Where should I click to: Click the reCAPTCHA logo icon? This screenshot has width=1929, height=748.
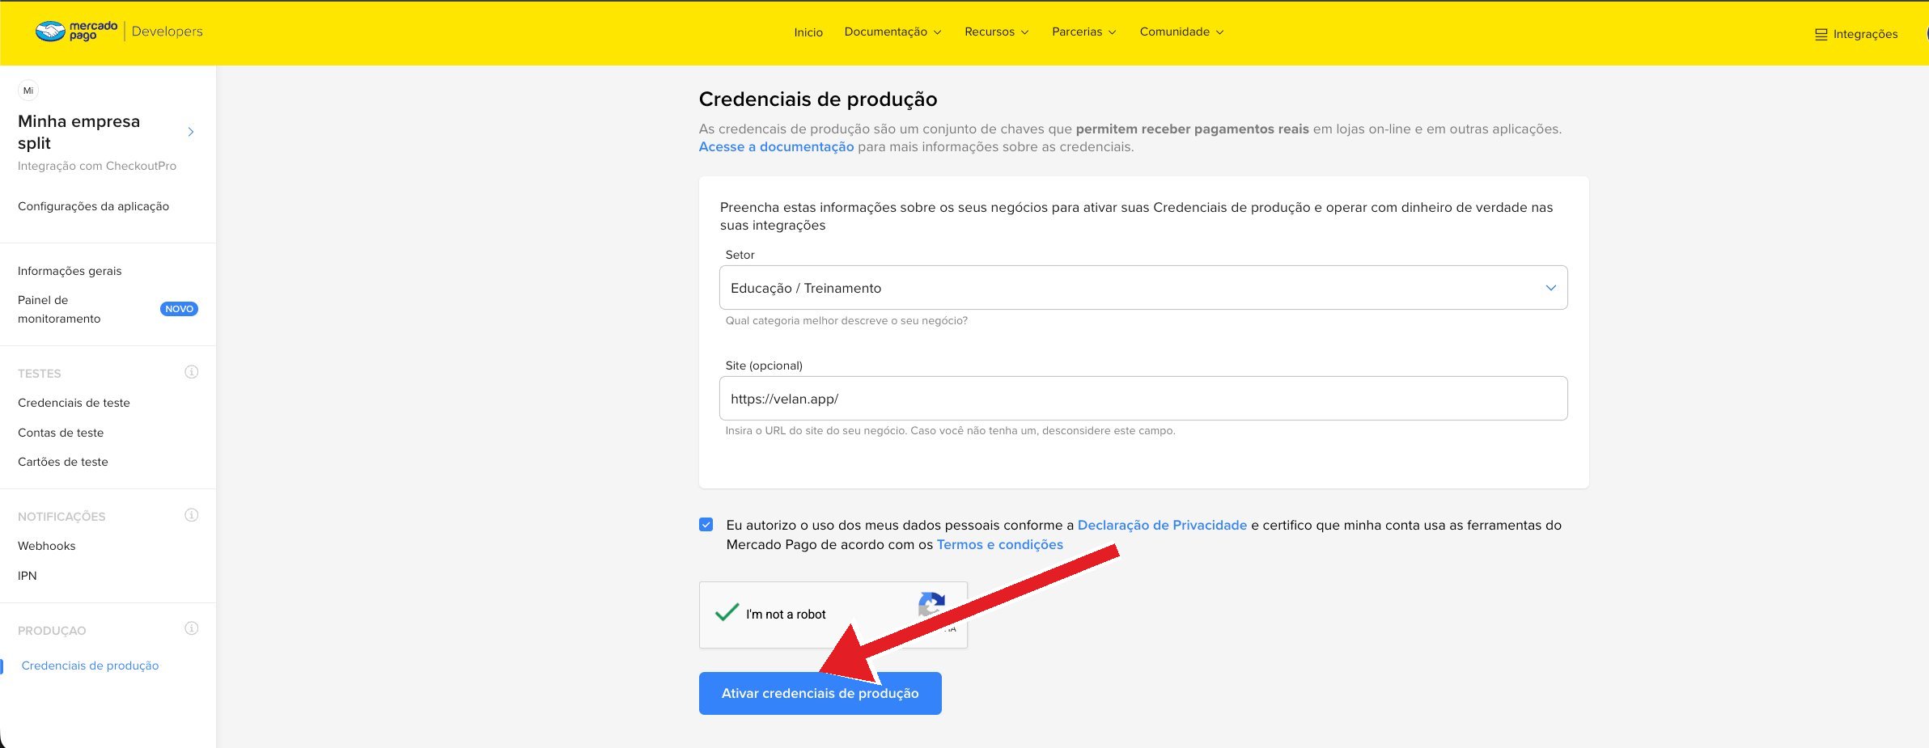(932, 605)
